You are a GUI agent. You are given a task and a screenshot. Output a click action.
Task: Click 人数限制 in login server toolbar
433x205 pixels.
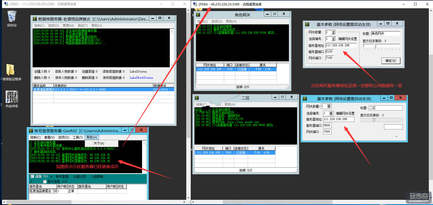click(97, 177)
